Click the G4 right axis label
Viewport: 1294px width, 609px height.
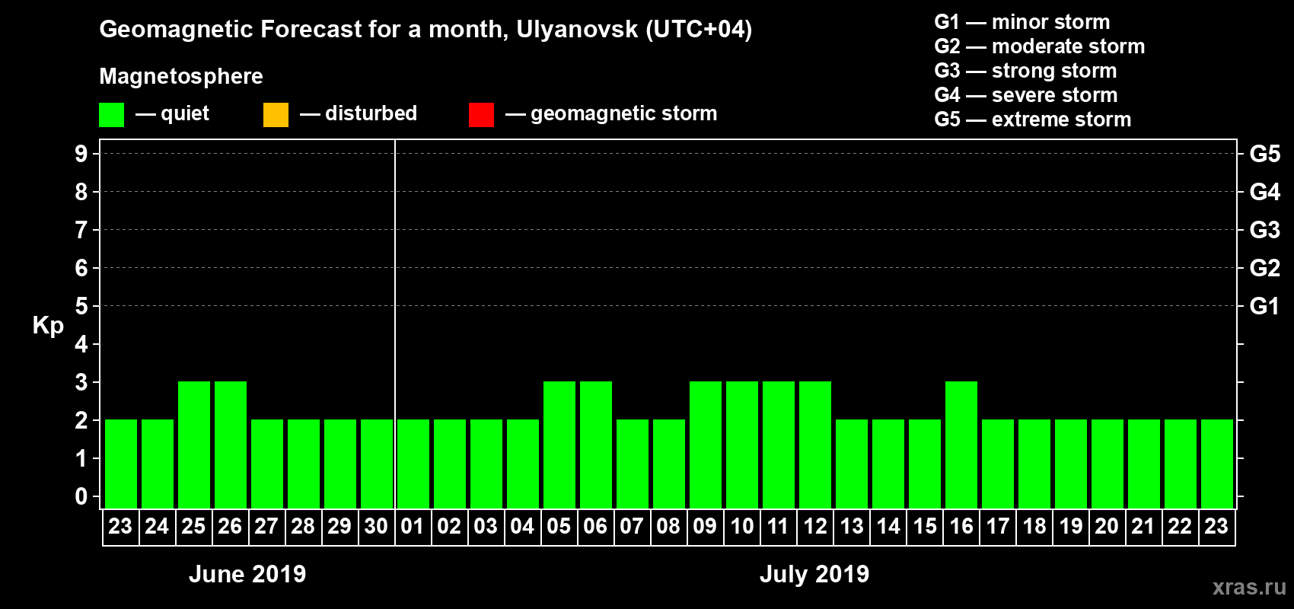click(x=1265, y=192)
